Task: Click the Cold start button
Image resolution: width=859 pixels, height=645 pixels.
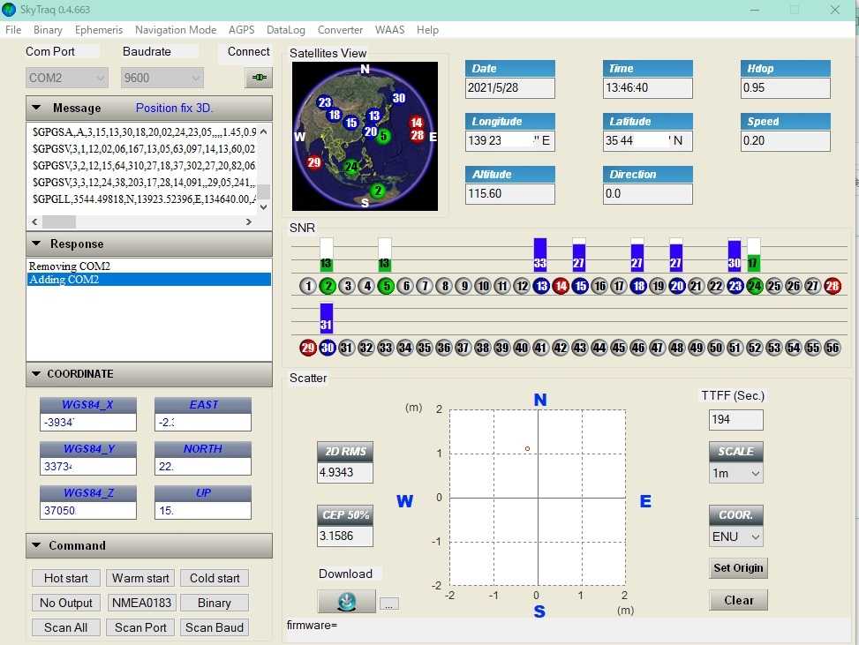Action: [215, 578]
